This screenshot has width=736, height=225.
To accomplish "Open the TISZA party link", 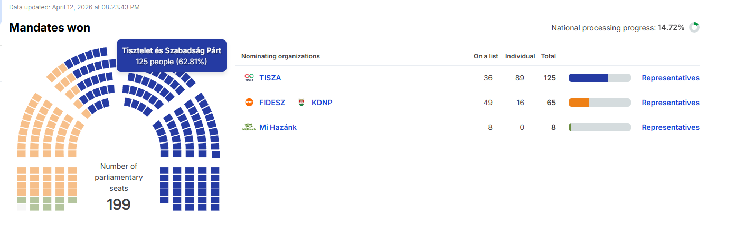I will click(270, 78).
